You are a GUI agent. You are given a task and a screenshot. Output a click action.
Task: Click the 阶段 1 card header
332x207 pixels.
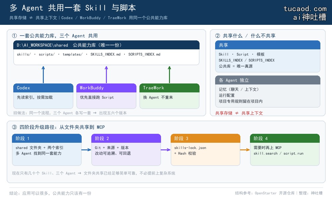tap(47, 138)
